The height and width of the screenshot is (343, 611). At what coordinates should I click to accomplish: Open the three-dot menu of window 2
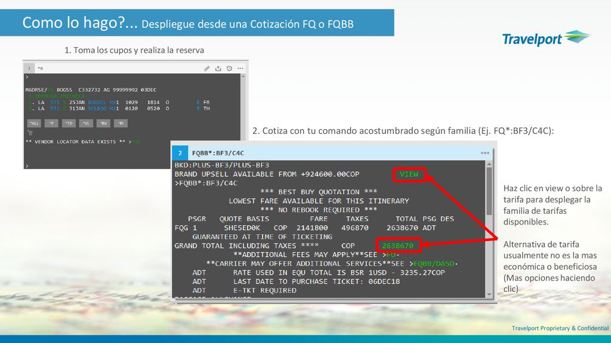click(485, 153)
